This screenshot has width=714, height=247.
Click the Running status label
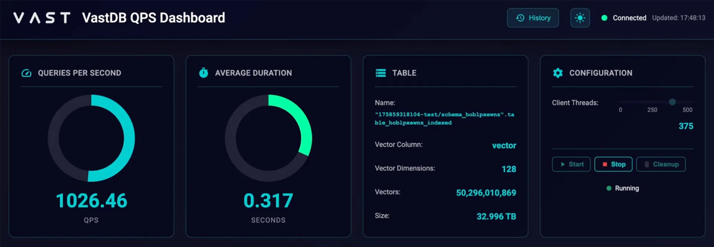(x=627, y=188)
